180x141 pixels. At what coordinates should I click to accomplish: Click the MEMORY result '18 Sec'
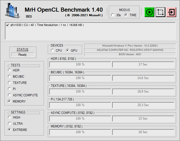143,132
